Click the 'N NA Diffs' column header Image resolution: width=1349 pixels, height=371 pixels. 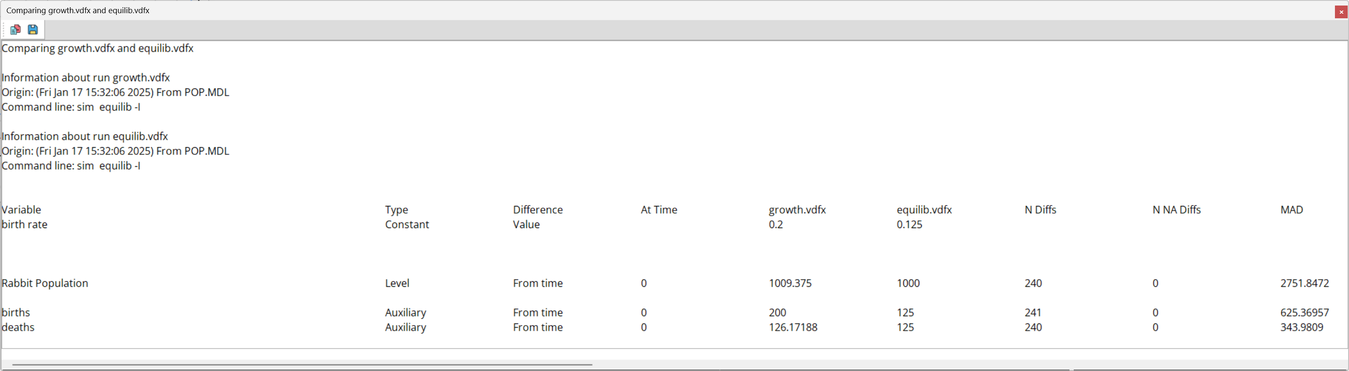[1176, 210]
